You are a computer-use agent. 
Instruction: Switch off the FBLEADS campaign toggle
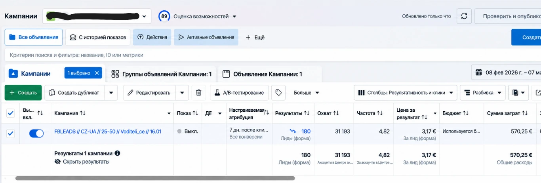tap(36, 133)
